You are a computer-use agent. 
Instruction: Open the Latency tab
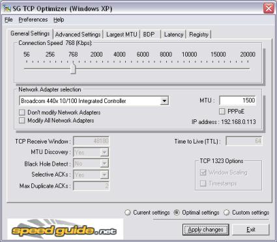point(173,35)
